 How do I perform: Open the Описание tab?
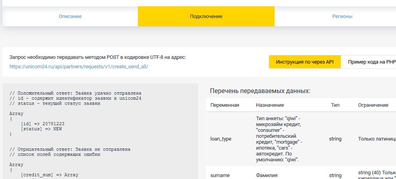point(70,16)
